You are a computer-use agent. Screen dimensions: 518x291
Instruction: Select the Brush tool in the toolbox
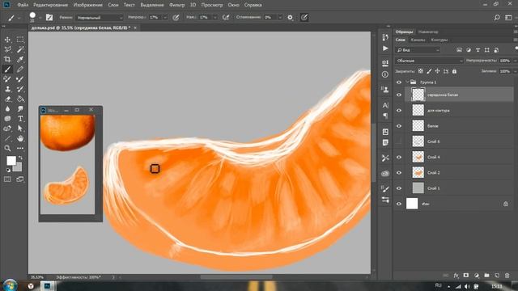(7, 70)
